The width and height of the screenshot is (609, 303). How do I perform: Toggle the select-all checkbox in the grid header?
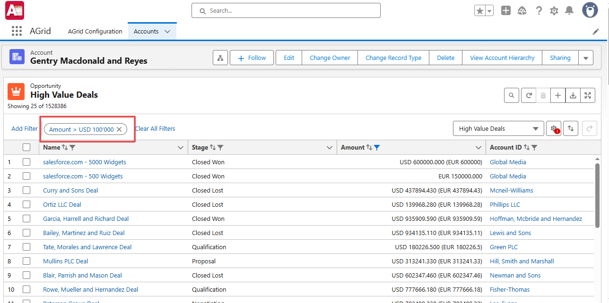point(26,147)
